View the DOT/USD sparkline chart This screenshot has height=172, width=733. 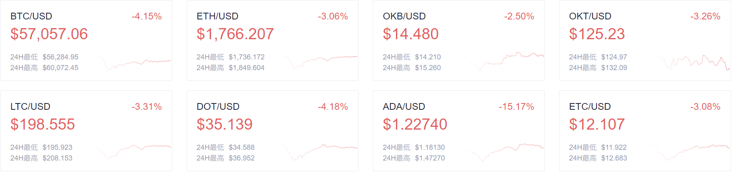[x=318, y=152]
